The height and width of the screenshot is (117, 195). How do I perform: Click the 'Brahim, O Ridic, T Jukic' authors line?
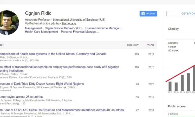[x=14, y=74]
